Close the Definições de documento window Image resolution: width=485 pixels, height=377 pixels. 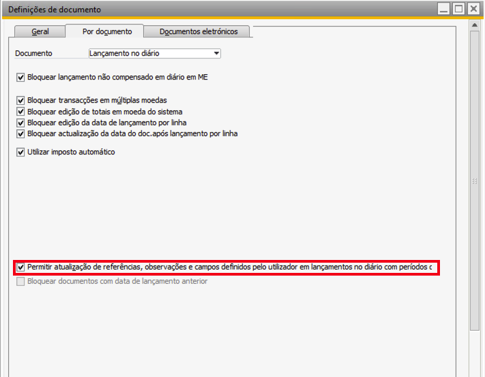click(x=473, y=10)
